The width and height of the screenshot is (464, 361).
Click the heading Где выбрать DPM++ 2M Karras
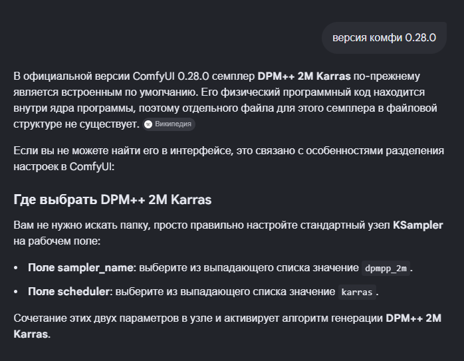tap(112, 199)
